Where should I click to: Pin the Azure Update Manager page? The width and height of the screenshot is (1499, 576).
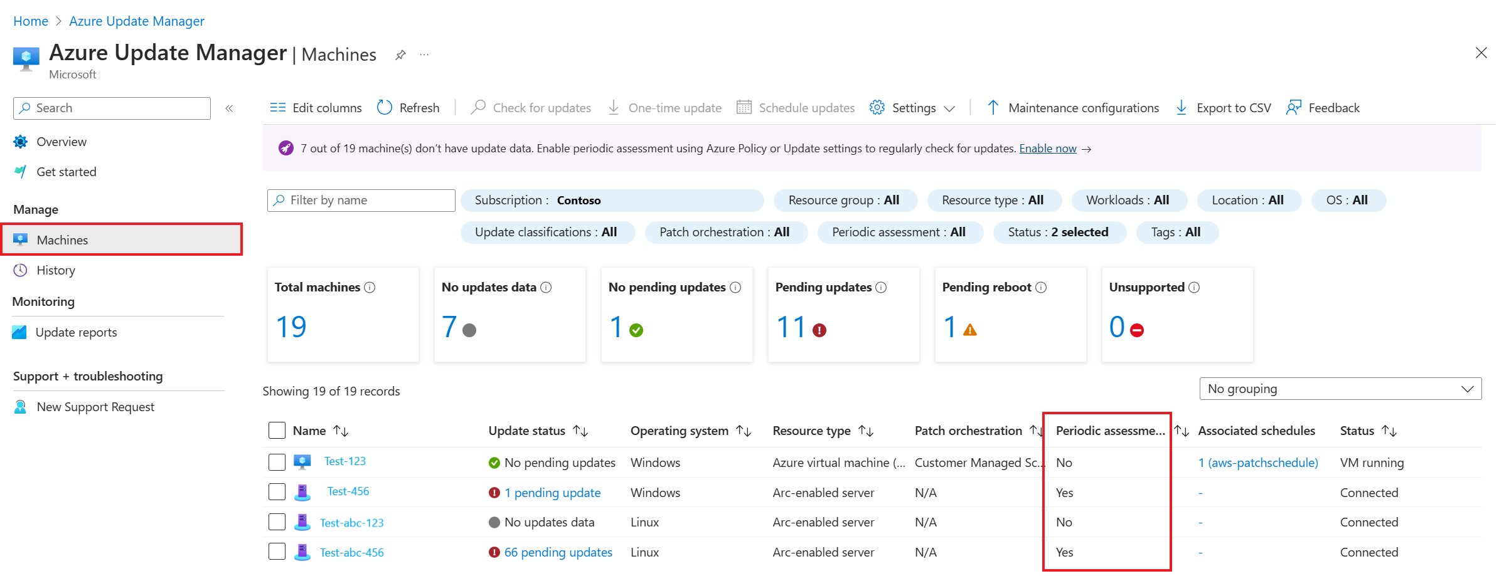[400, 55]
